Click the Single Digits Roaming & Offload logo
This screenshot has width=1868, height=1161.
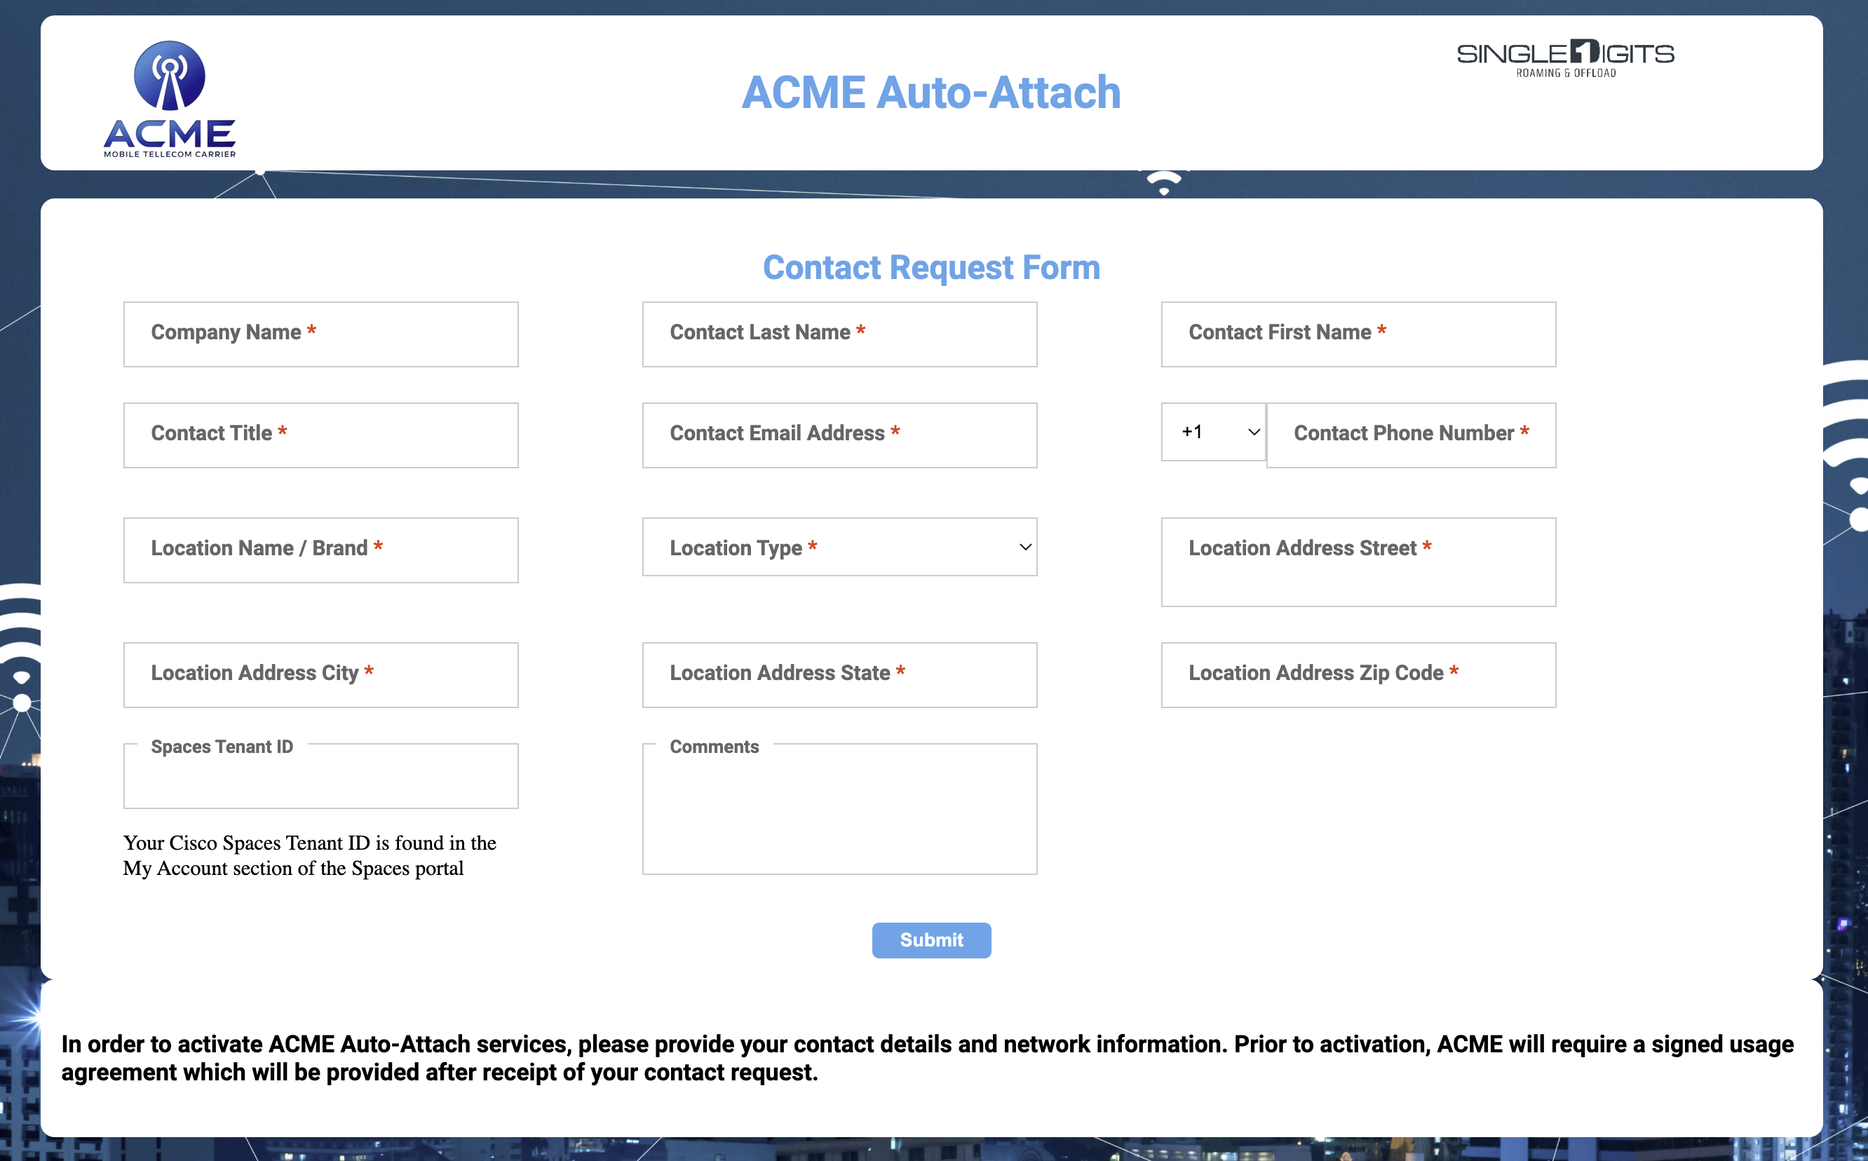click(x=1564, y=58)
